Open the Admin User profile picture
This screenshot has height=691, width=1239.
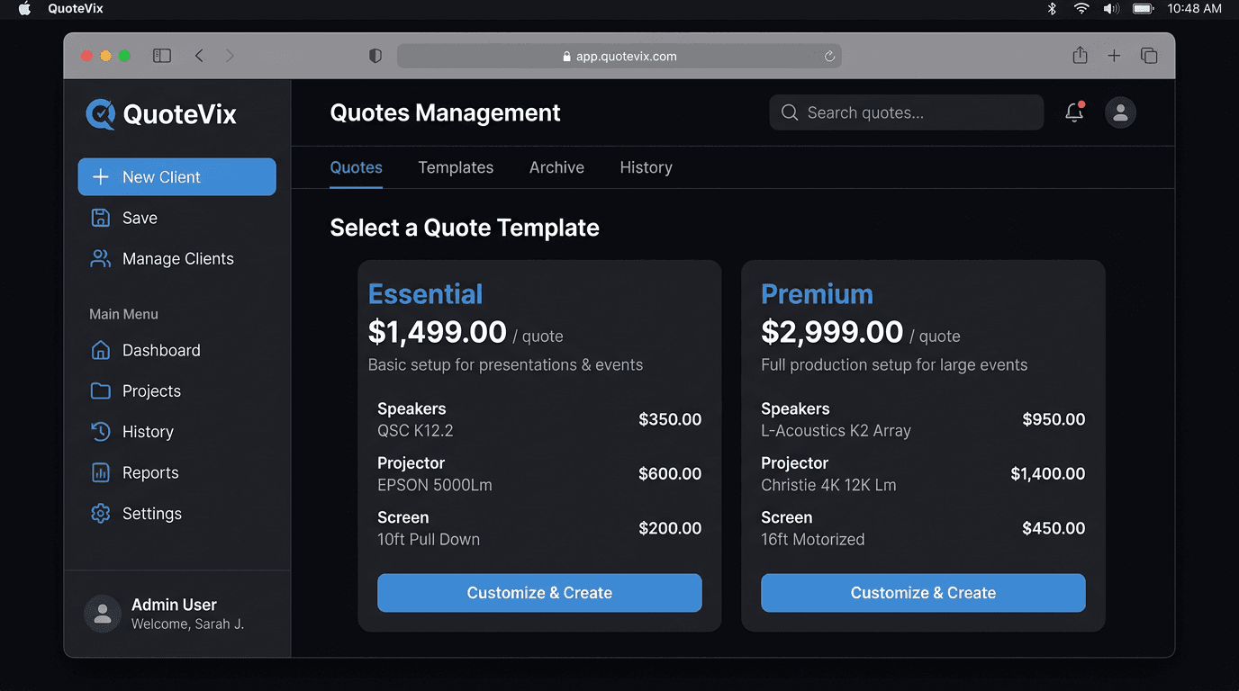103,613
